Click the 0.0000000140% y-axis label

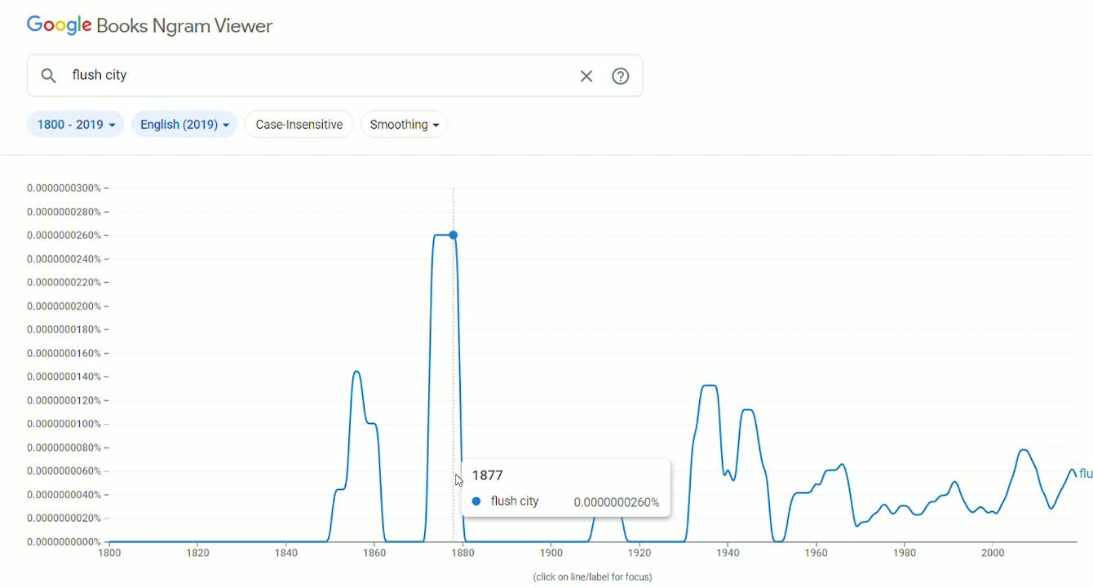point(64,377)
